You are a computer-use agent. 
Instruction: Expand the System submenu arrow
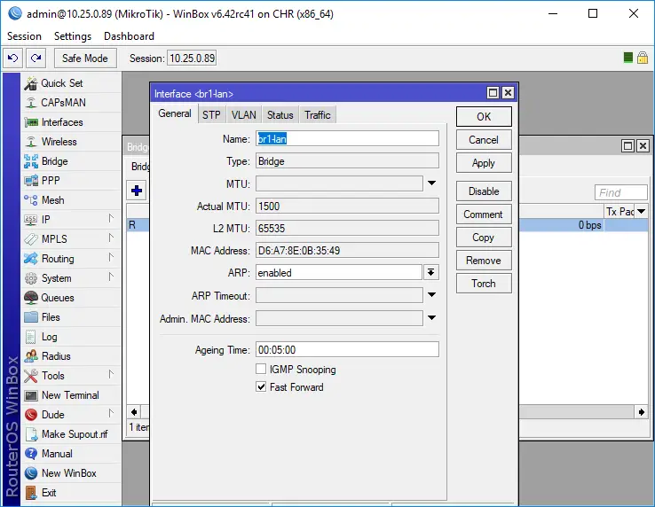point(111,277)
